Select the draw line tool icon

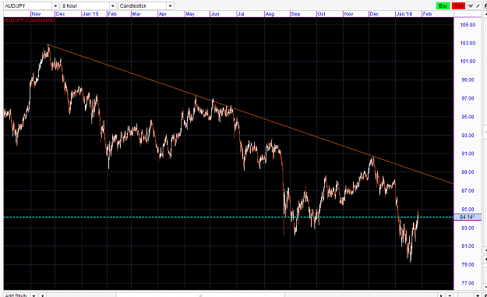tap(478, 6)
